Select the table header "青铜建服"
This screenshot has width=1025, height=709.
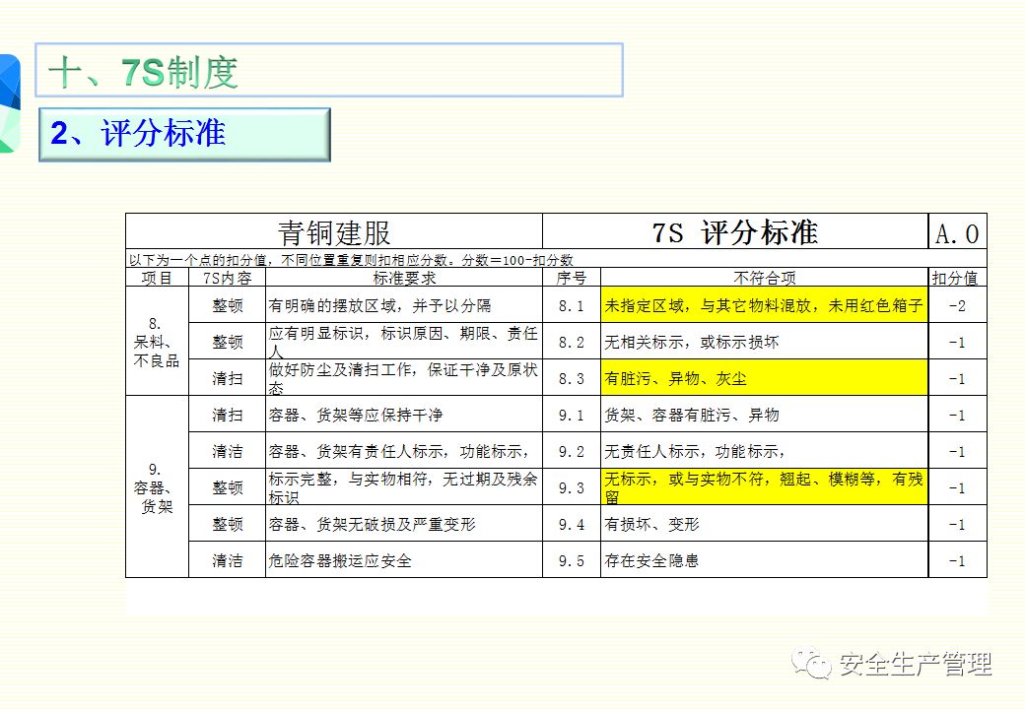(x=334, y=232)
